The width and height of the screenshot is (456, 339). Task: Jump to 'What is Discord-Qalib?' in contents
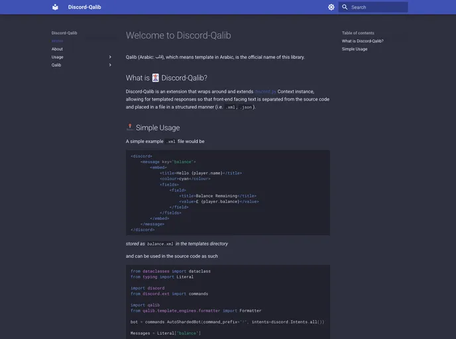(363, 41)
